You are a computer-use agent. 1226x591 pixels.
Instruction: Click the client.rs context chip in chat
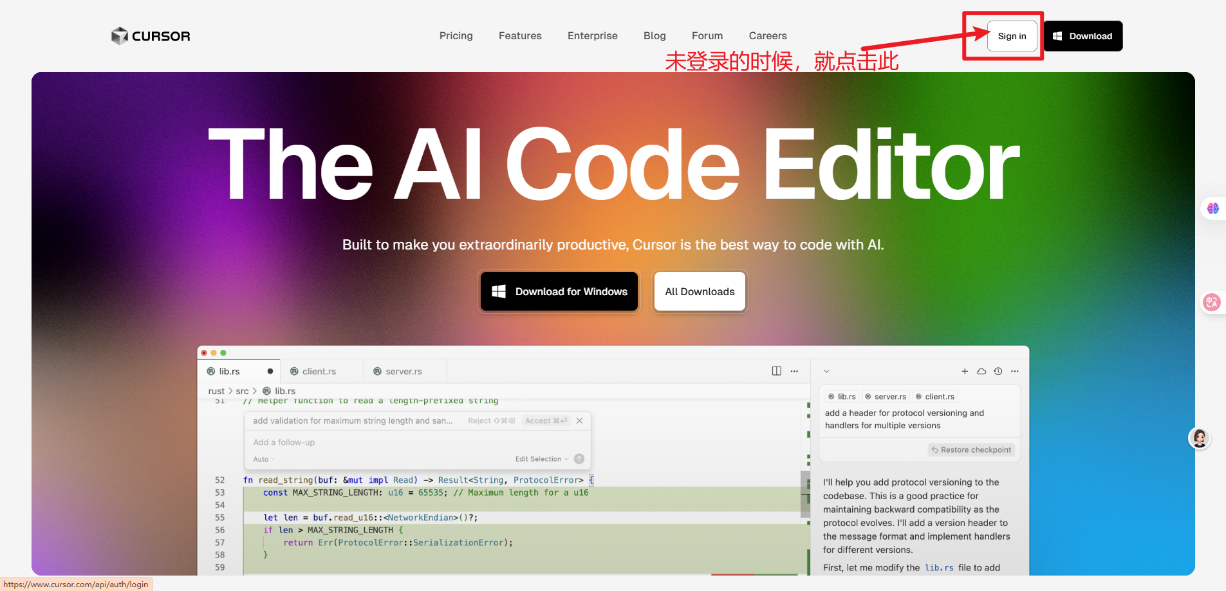(935, 397)
